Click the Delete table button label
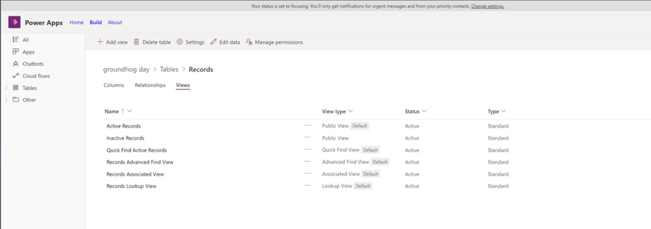651x229 pixels. click(x=156, y=43)
